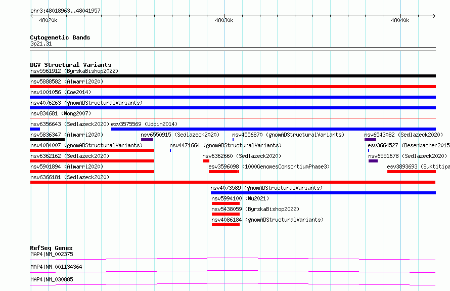The image size is (450, 291).
Task: Click the blue bar for nsv1001056
Action: point(233,97)
